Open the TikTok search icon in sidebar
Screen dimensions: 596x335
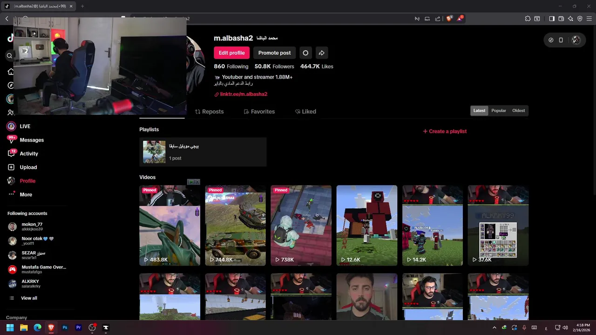(x=9, y=55)
